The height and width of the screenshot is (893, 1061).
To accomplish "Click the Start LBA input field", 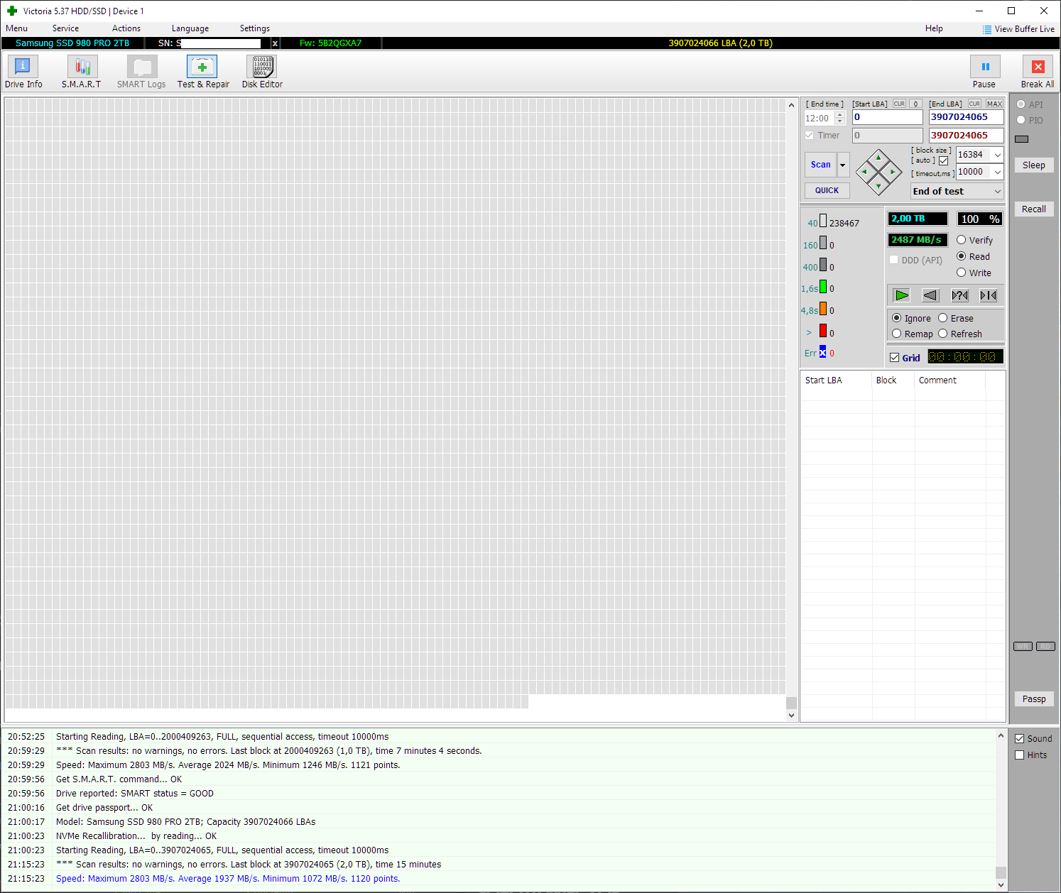I will (x=887, y=117).
